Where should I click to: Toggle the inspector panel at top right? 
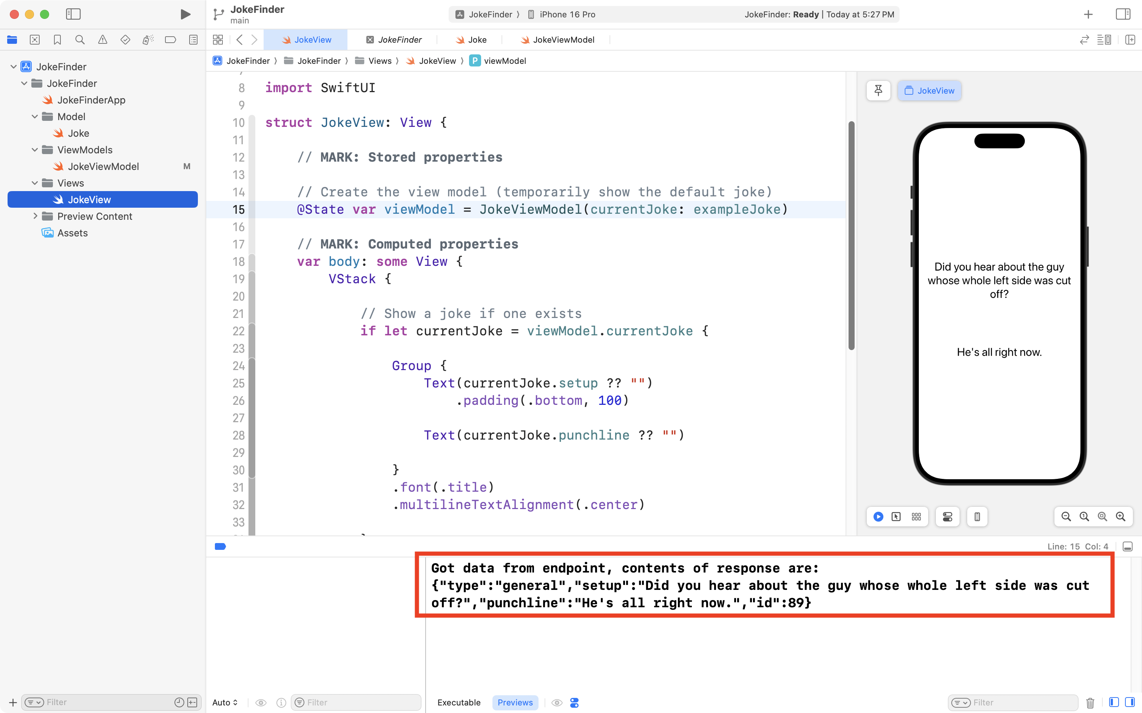click(x=1123, y=14)
